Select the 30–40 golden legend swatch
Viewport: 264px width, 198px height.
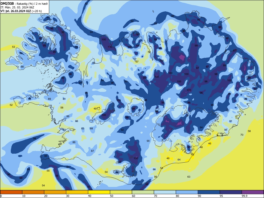(x=77, y=192)
